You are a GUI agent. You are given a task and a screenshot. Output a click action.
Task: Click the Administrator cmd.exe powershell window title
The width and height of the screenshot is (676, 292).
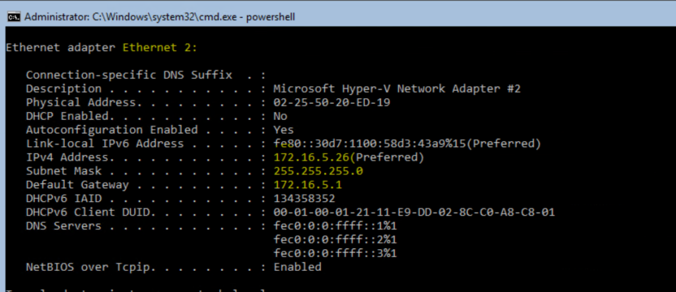pyautogui.click(x=160, y=17)
